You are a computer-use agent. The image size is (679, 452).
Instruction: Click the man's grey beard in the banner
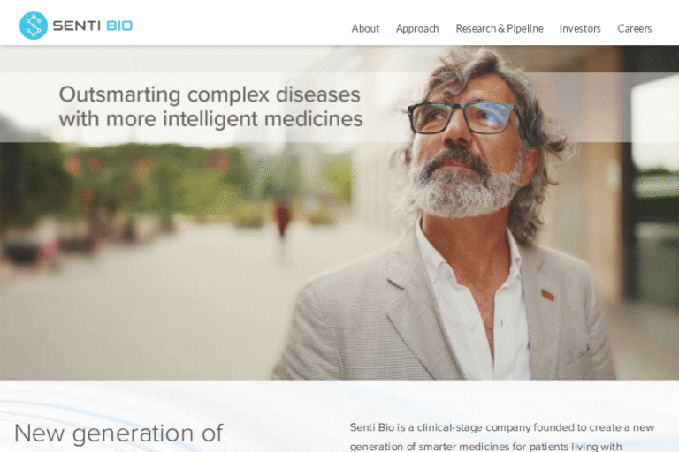click(464, 187)
